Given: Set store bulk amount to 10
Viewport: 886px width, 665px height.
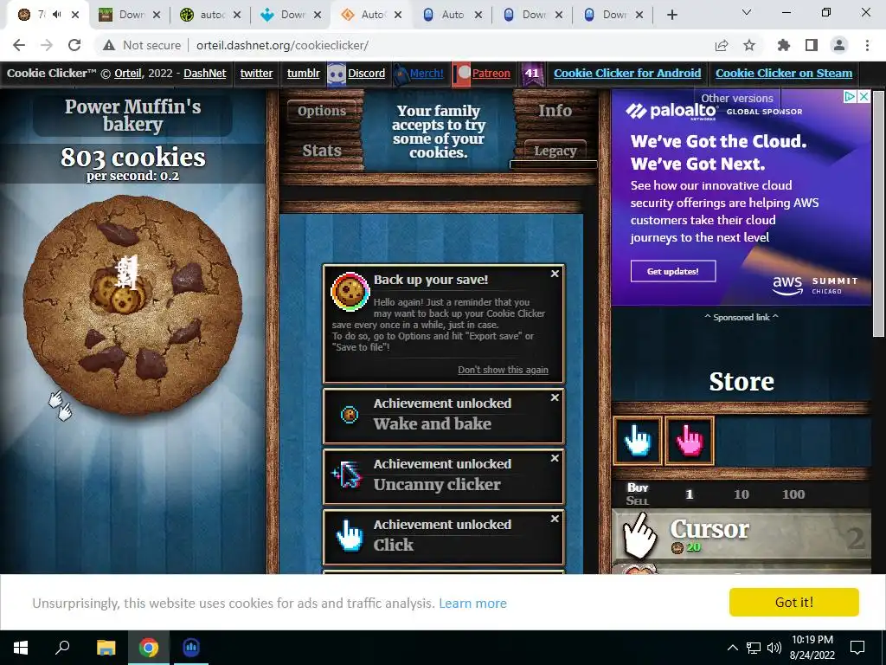Looking at the screenshot, I should pyautogui.click(x=742, y=494).
